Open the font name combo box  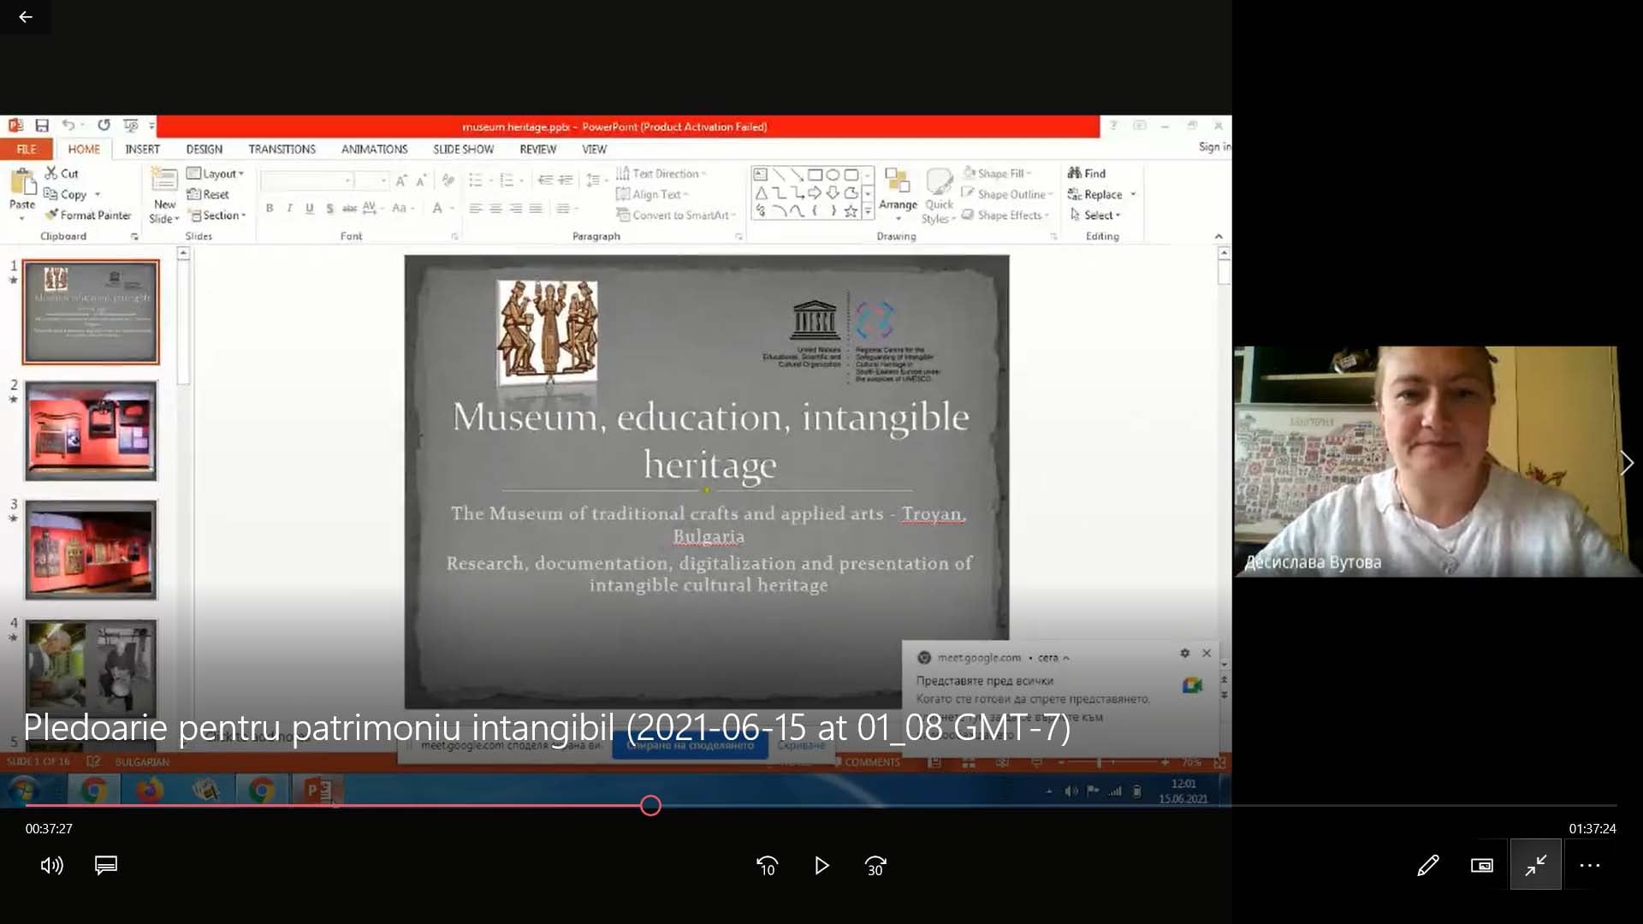(x=307, y=181)
